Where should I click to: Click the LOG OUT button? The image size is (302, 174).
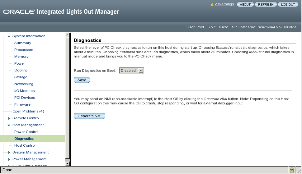pos(288,4)
